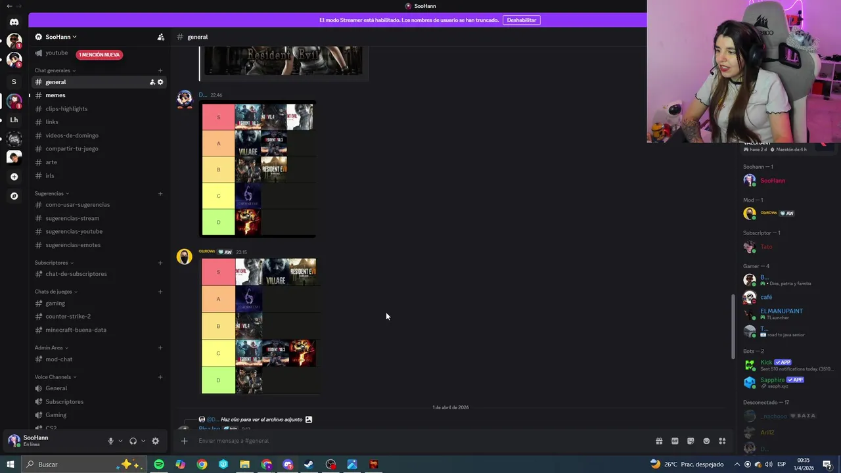Create channel in Sugerencias category
Image resolution: width=841 pixels, height=473 pixels.
(x=160, y=193)
